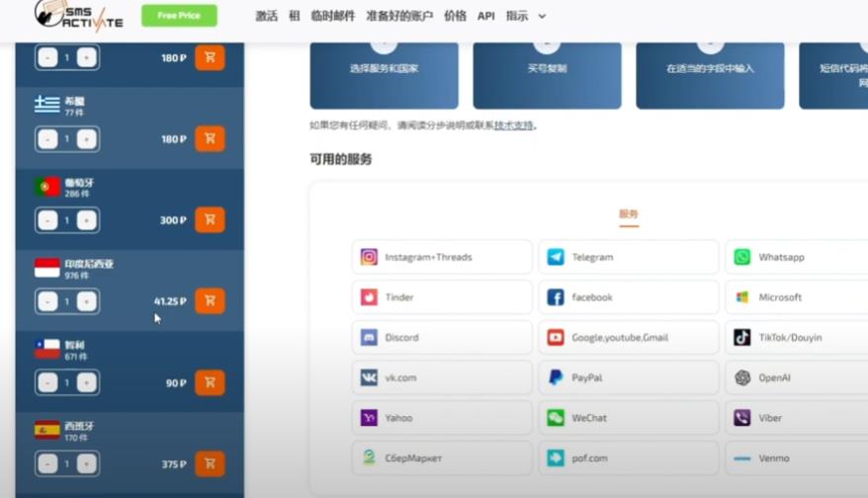Viewport: 868px width, 498px height.
Task: Choose the Telegram service
Action: (x=629, y=257)
